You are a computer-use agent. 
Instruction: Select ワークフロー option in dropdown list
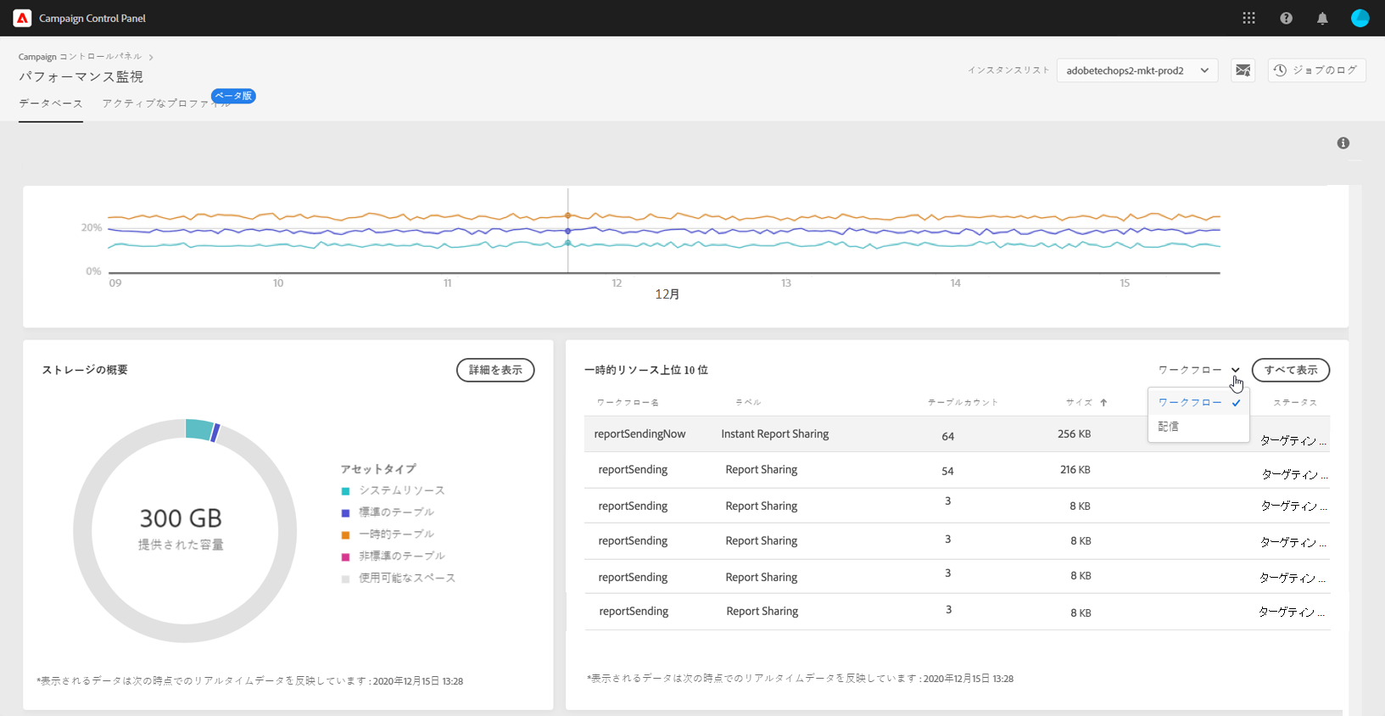1198,403
